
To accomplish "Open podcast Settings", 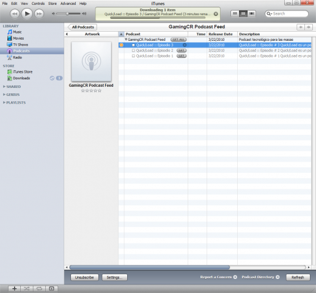I will pyautogui.click(x=114, y=277).
